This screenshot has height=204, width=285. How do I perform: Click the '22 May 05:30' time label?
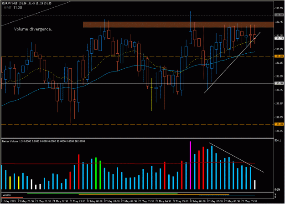(x=180, y=201)
